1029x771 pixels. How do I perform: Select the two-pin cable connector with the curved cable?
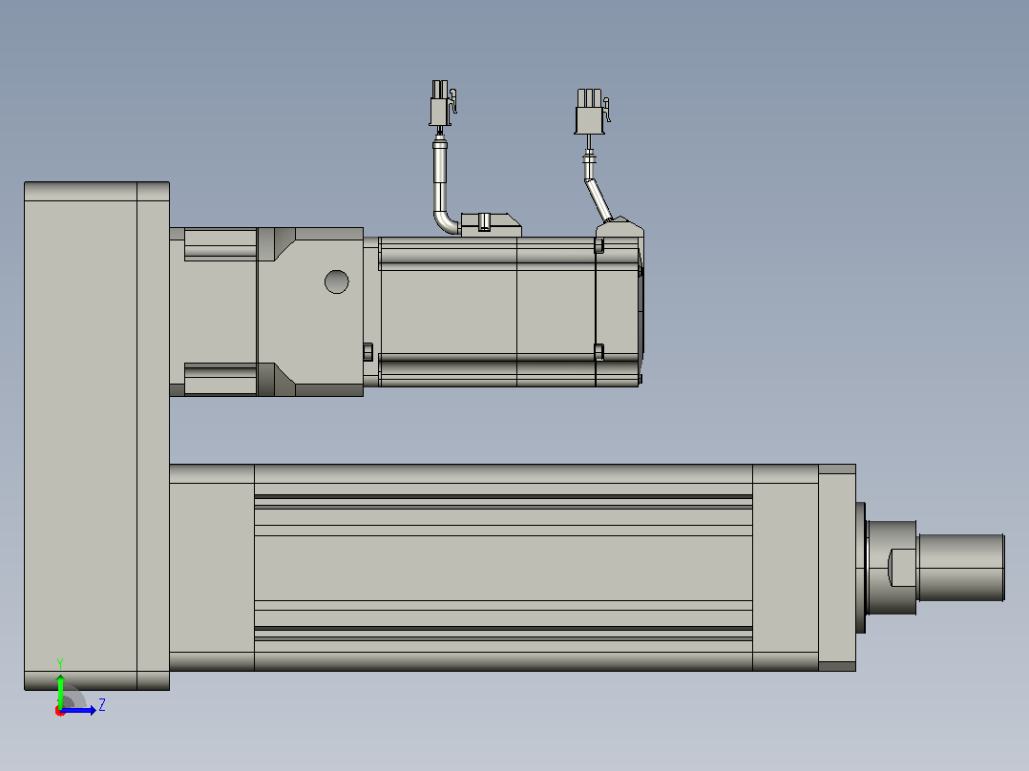tap(443, 103)
